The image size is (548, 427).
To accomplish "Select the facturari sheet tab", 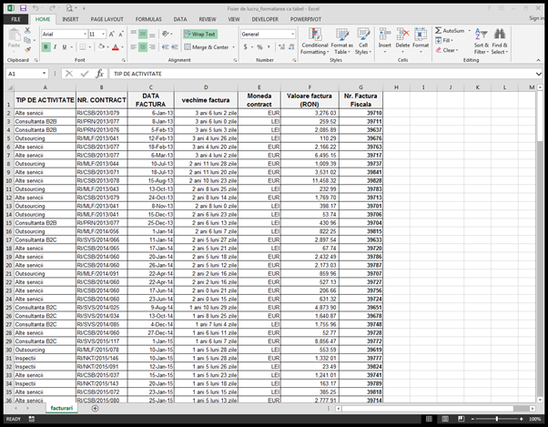I will tap(62, 408).
